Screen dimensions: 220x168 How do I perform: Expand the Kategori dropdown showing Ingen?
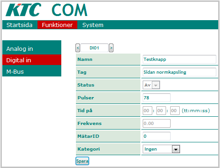[x=161, y=149]
